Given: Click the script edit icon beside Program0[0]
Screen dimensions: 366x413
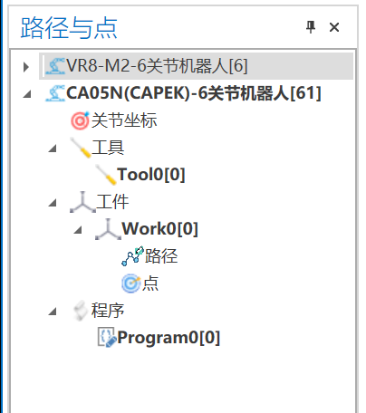Looking at the screenshot, I should [107, 337].
